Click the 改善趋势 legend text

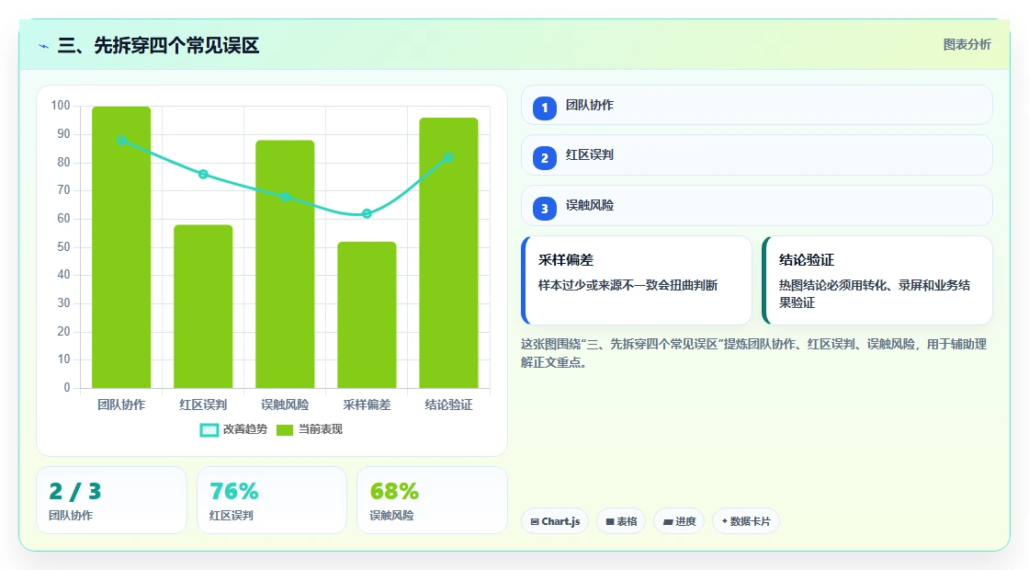pyautogui.click(x=245, y=429)
